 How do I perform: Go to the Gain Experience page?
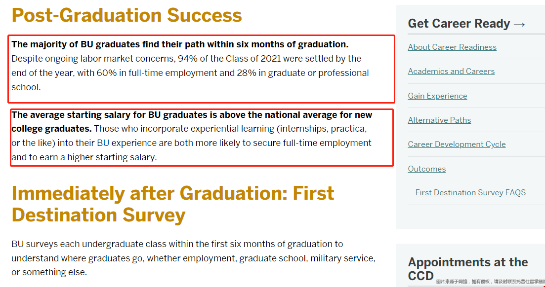[437, 96]
